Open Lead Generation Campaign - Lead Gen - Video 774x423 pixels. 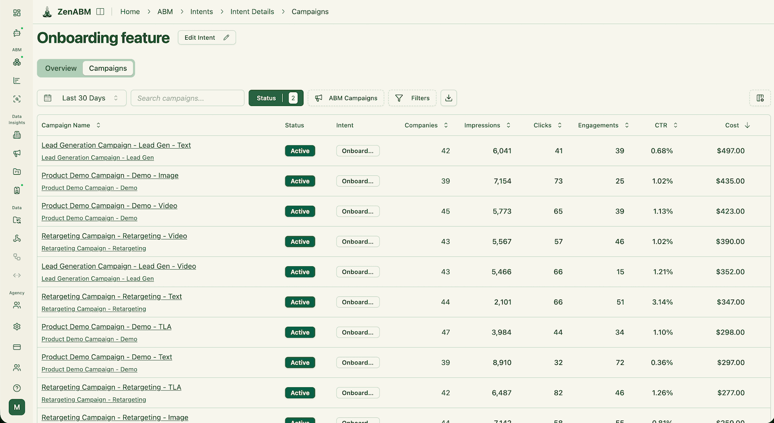pyautogui.click(x=119, y=266)
